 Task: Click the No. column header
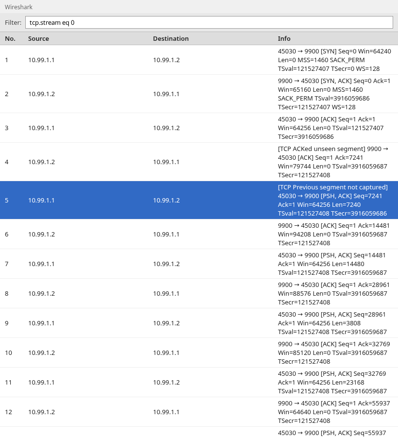pos(10,38)
